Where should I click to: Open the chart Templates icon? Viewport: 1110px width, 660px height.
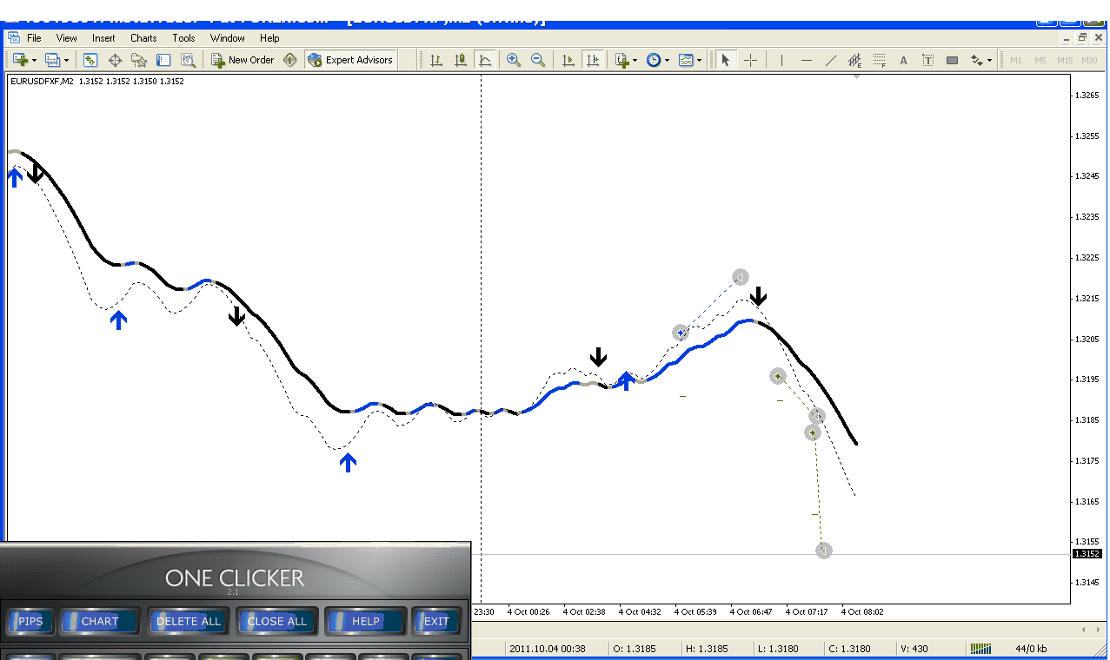[x=686, y=60]
